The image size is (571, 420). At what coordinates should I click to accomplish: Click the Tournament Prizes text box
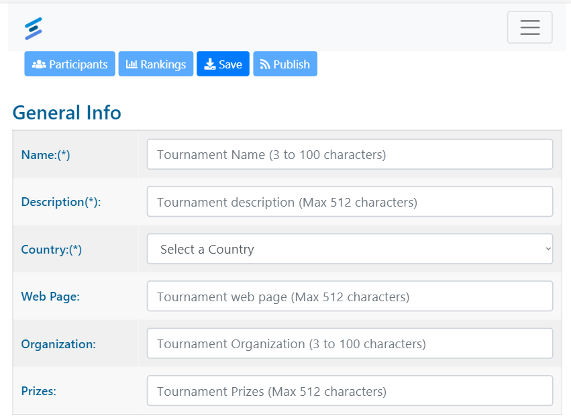coord(350,391)
